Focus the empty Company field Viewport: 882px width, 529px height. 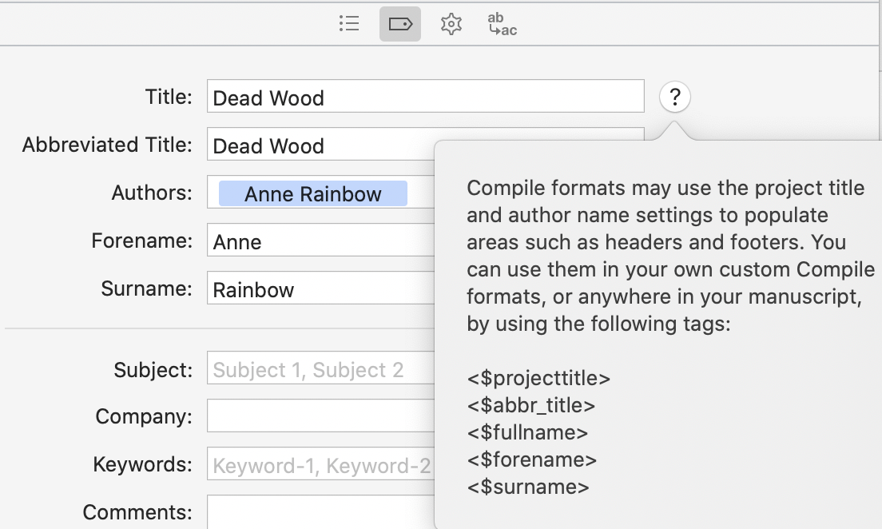click(x=320, y=416)
